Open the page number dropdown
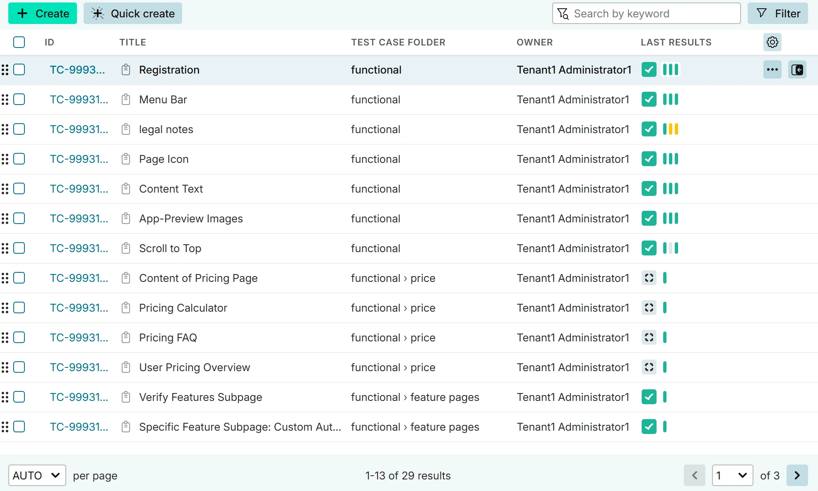 click(x=732, y=475)
